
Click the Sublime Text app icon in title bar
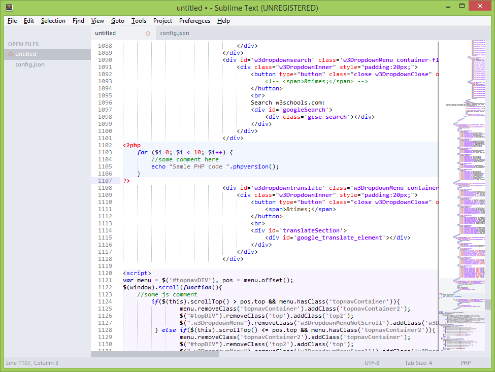tap(9, 7)
